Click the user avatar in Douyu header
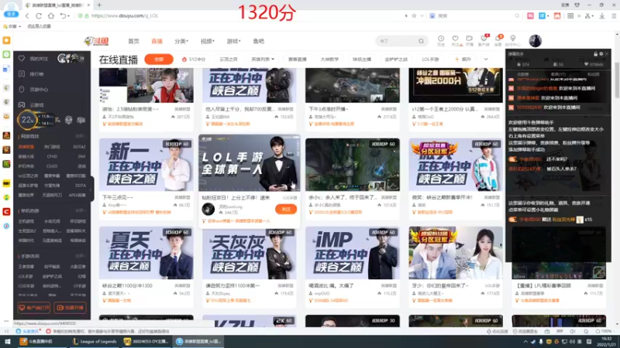This screenshot has height=348, width=620. coord(535,41)
